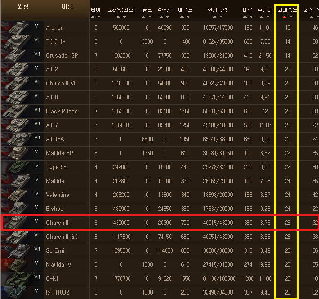Sort 한계중량 column ascending
Viewport: 319px width, 299px height.
pos(215,17)
